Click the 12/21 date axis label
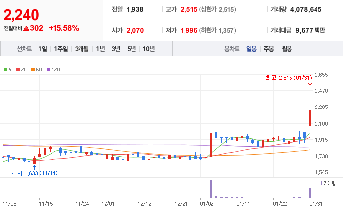 click(x=181, y=204)
